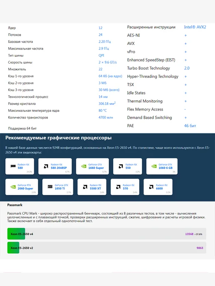Image resolution: width=215 pixels, height=286 pixels.
Task: Click the card icon on GeForce GTX 1050 Ti
Action: [x=50, y=187]
